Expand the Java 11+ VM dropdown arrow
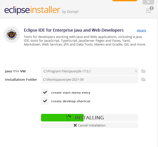The width and height of the screenshot is (158, 147). point(136,71)
